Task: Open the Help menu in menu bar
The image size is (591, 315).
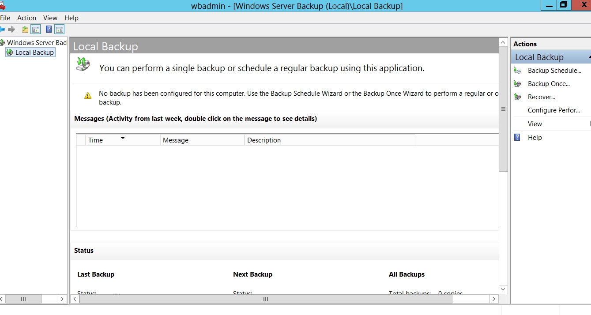Action: [72, 18]
